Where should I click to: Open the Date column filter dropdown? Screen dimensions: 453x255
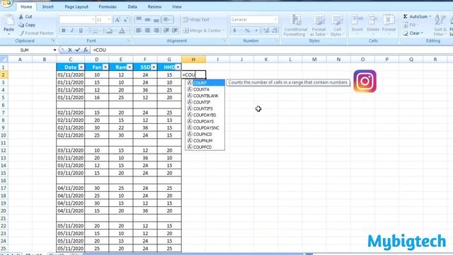81,67
